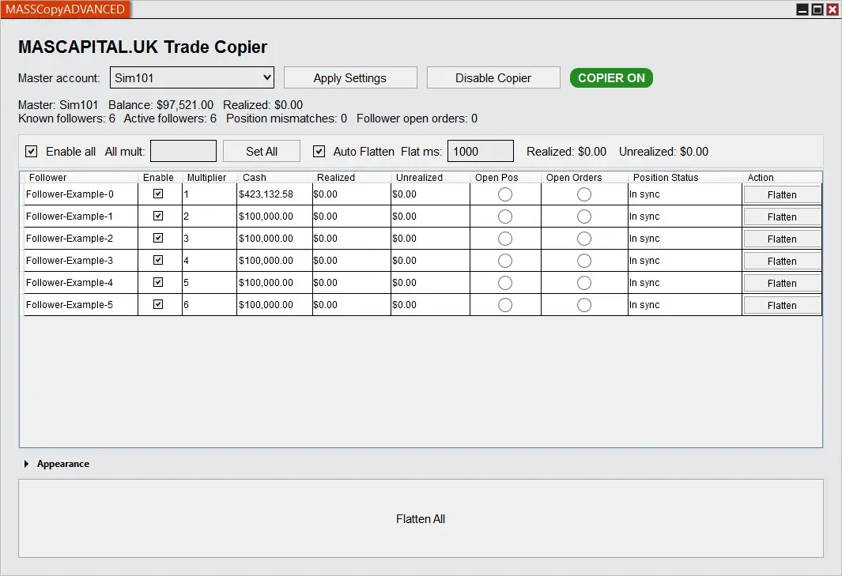This screenshot has height=576, width=842.
Task: Select the Multiplier cell of Follower-Example-4
Action: pyautogui.click(x=210, y=282)
